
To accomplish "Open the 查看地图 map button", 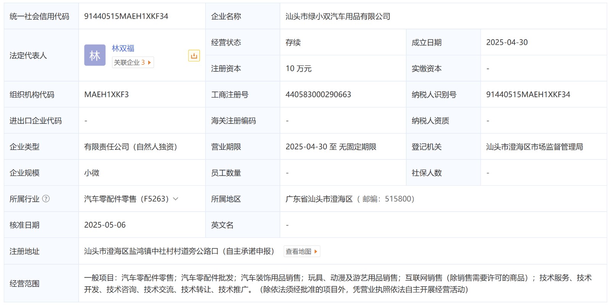I will tap(301, 252).
